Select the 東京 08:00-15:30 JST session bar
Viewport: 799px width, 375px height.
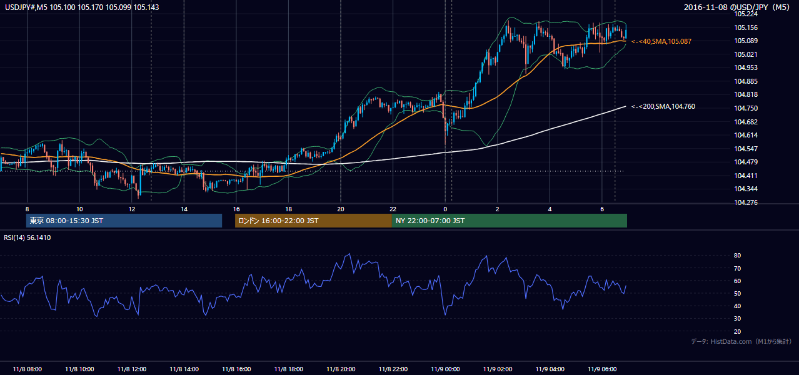point(124,221)
